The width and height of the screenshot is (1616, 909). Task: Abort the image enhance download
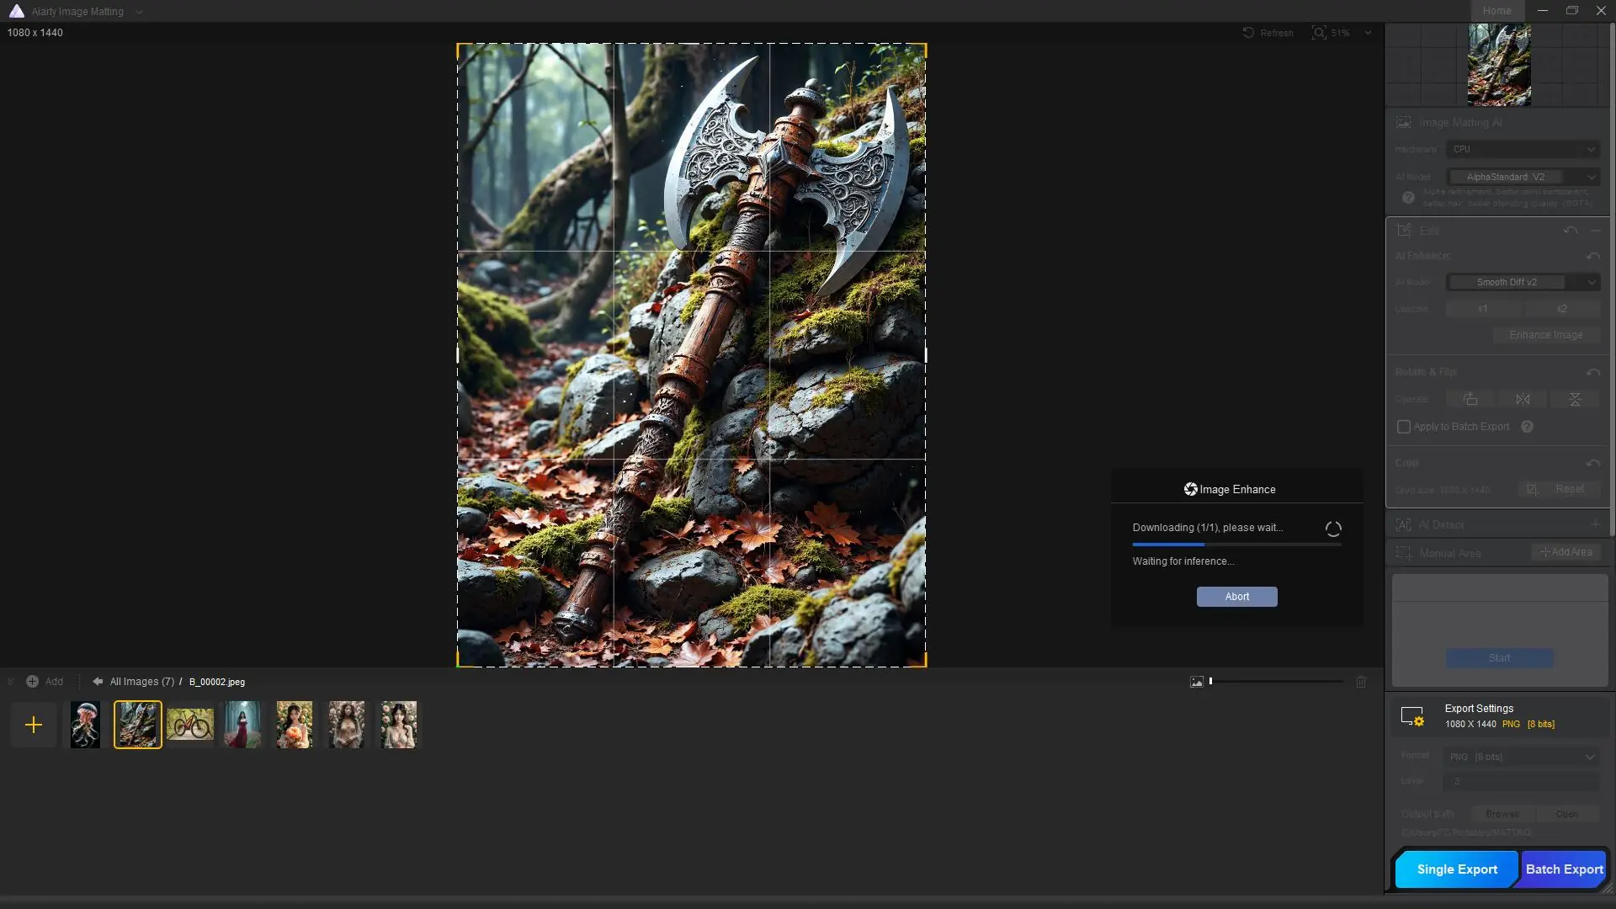pos(1236,597)
